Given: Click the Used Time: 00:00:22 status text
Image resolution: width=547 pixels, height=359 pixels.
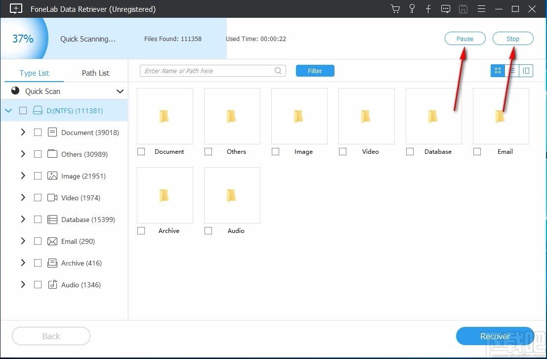Looking at the screenshot, I should pos(256,39).
